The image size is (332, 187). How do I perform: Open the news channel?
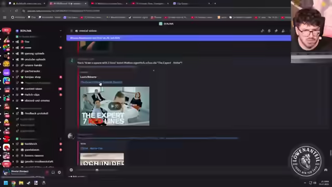27,48
